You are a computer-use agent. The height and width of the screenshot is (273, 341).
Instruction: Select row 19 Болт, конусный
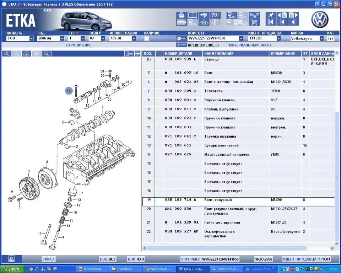coord(238,202)
